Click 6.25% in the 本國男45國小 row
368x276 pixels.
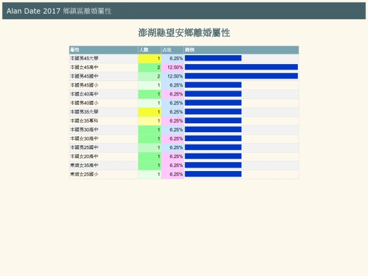point(176,85)
